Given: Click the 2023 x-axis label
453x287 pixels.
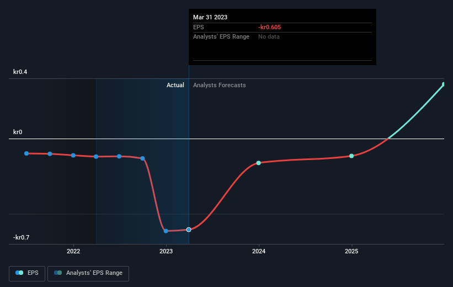Looking at the screenshot, I should (x=166, y=251).
